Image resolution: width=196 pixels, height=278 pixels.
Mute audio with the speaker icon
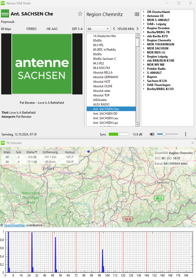coord(152,134)
